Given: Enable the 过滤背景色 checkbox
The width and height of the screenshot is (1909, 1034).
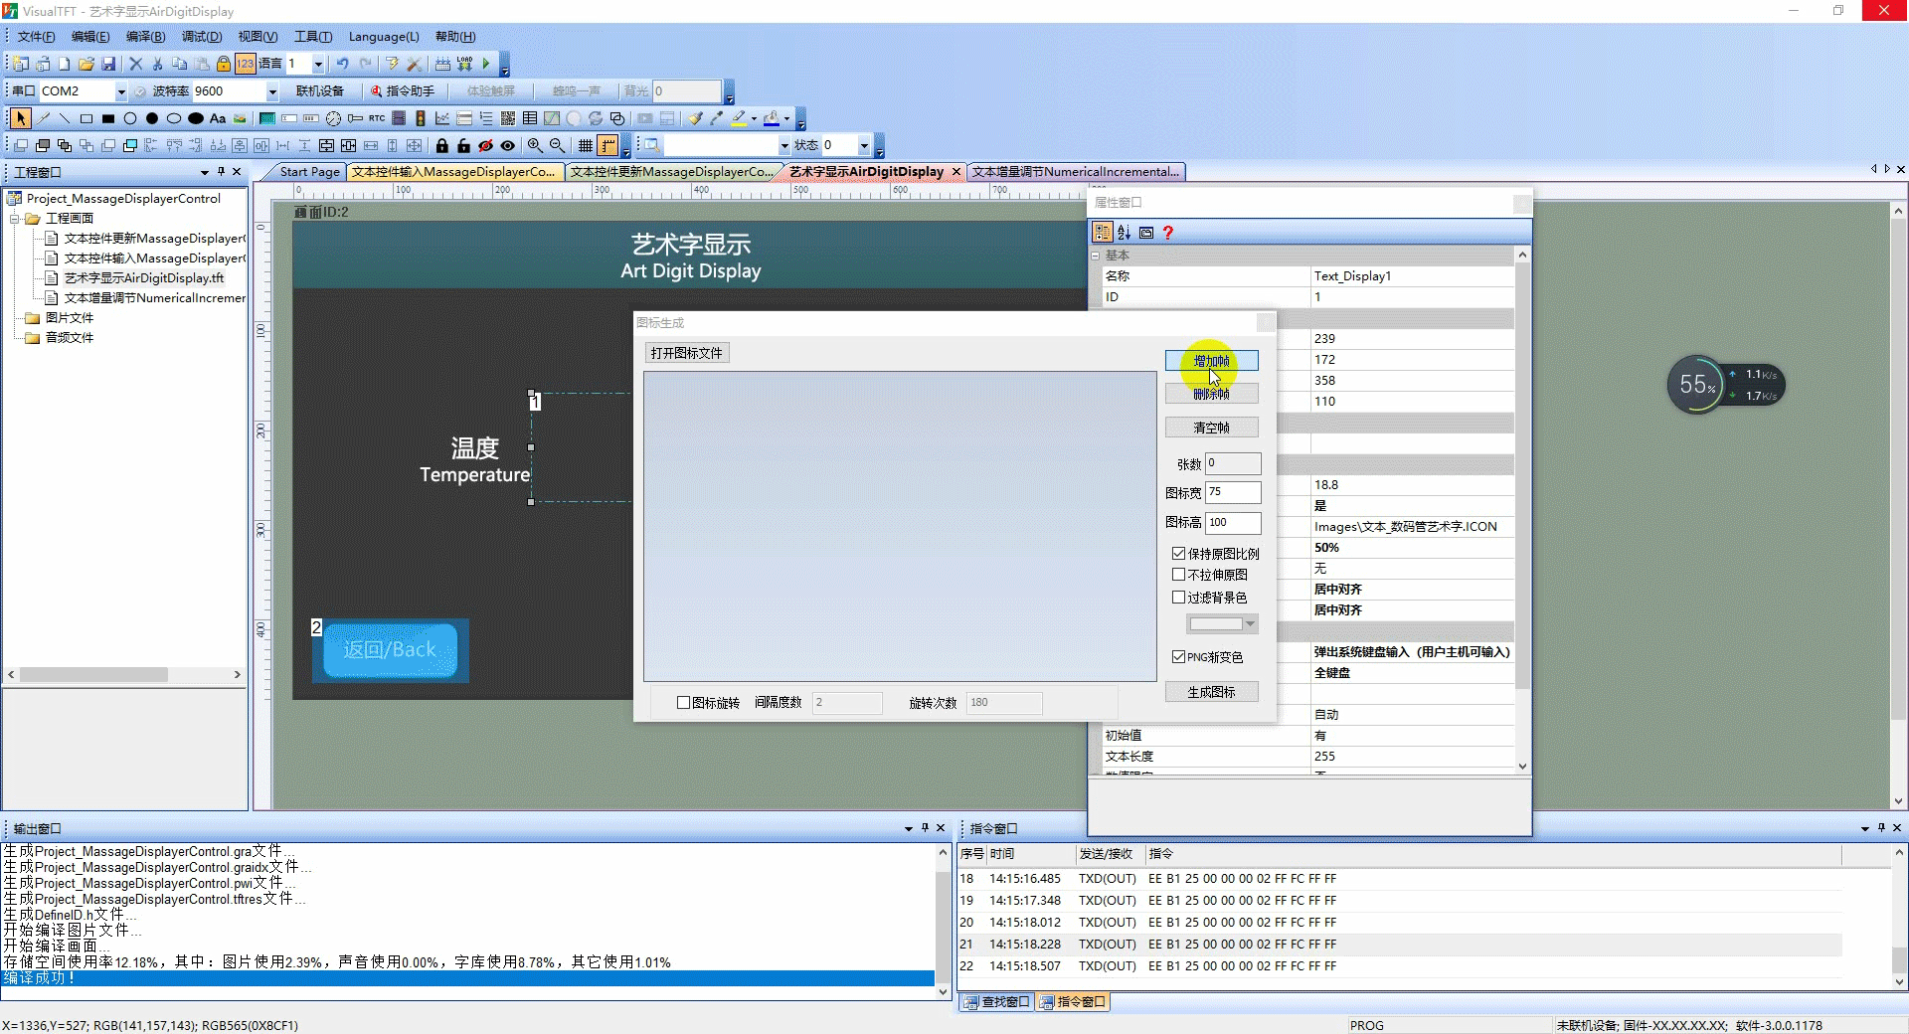Looking at the screenshot, I should point(1179,597).
